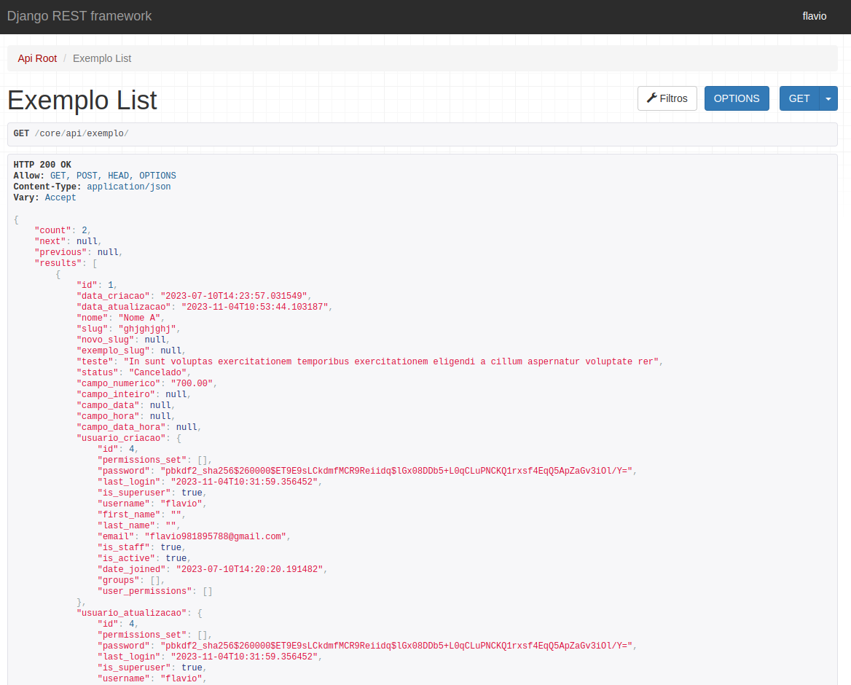Select the Exemplo List breadcrumb

pyautogui.click(x=102, y=58)
